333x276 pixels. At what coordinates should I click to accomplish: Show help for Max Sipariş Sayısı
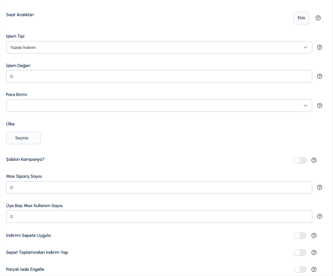pos(319,187)
